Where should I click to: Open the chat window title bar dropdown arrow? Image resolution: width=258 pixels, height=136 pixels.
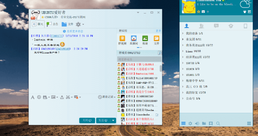(138, 12)
